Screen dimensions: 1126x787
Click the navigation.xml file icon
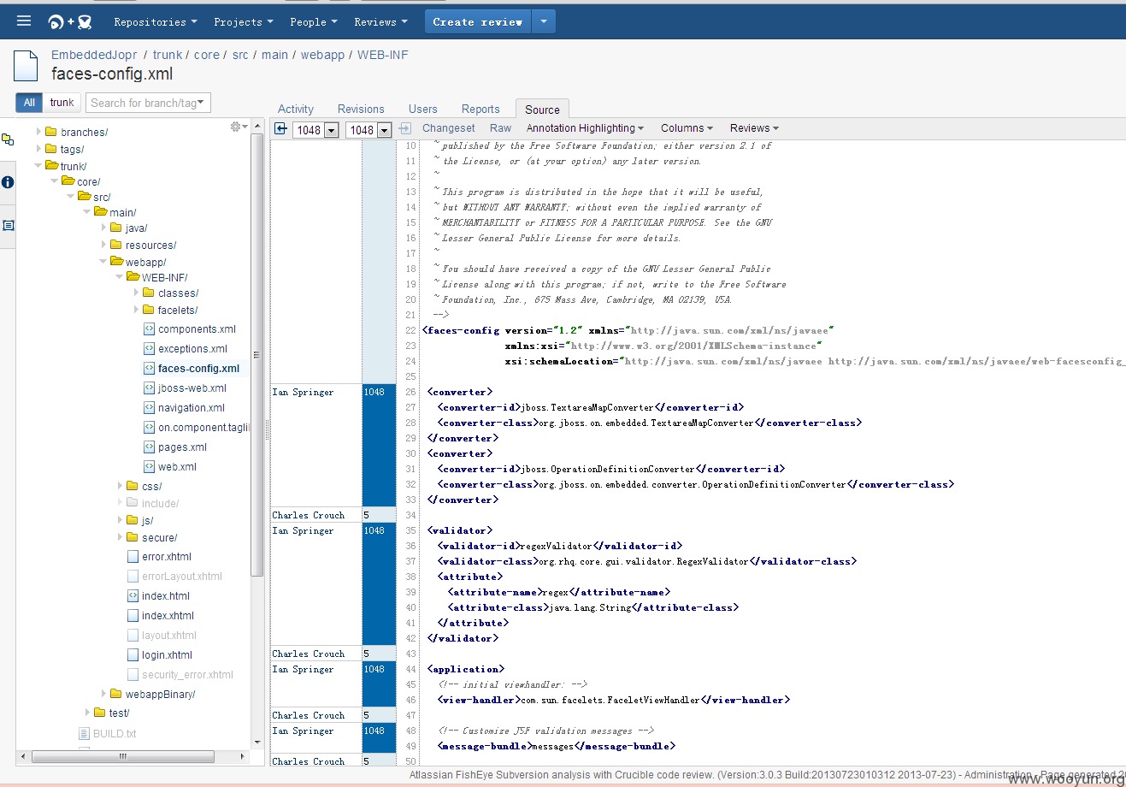click(149, 407)
